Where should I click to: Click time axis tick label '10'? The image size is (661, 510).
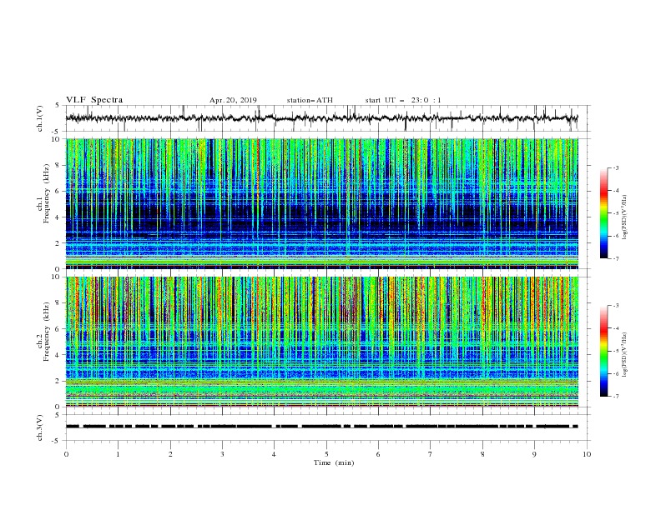coord(587,454)
